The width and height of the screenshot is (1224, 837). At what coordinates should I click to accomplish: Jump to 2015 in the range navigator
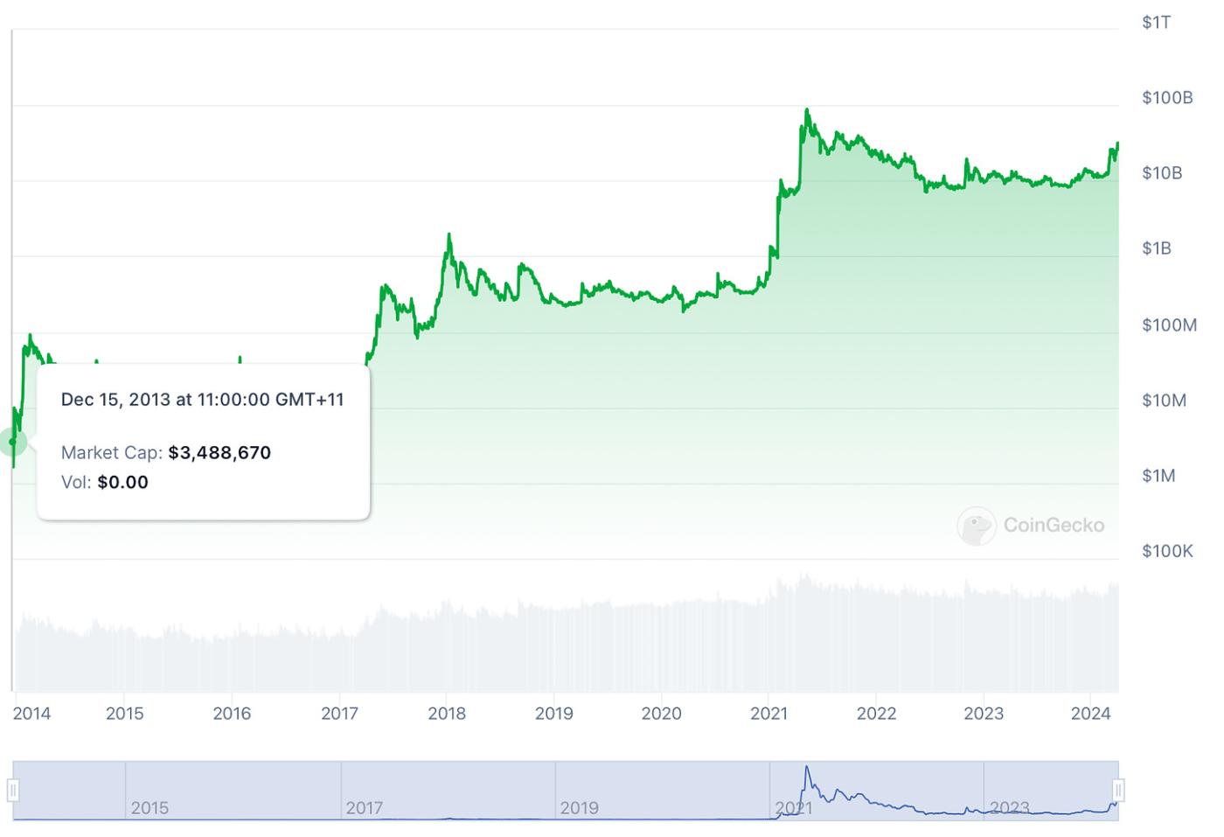point(150,808)
